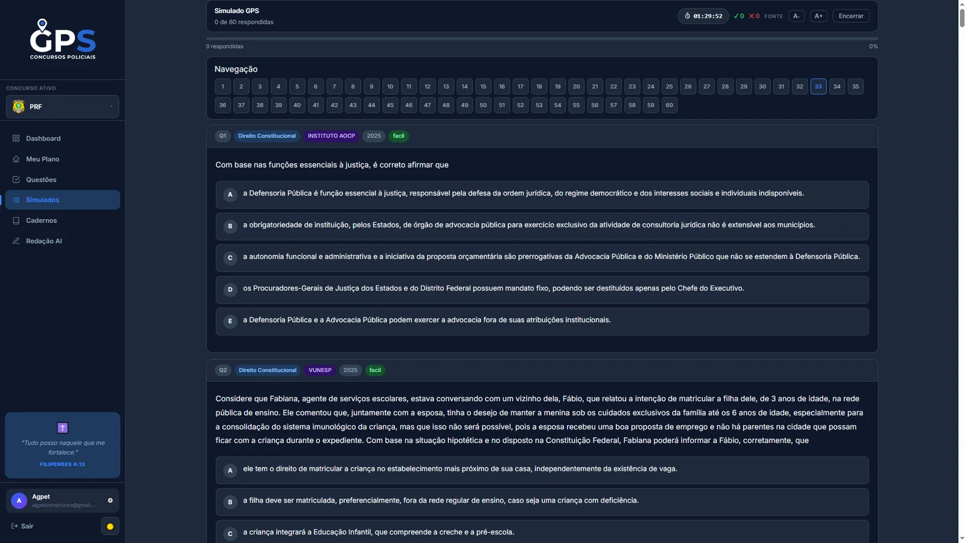Click the page vertical scrollbar thumb
This screenshot has height=543, width=966.
point(962,17)
